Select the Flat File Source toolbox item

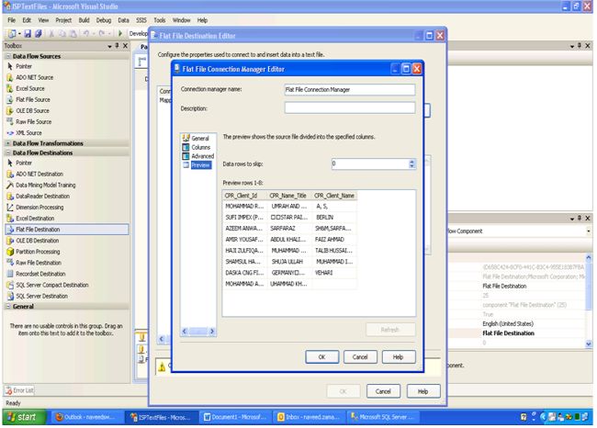click(x=33, y=99)
